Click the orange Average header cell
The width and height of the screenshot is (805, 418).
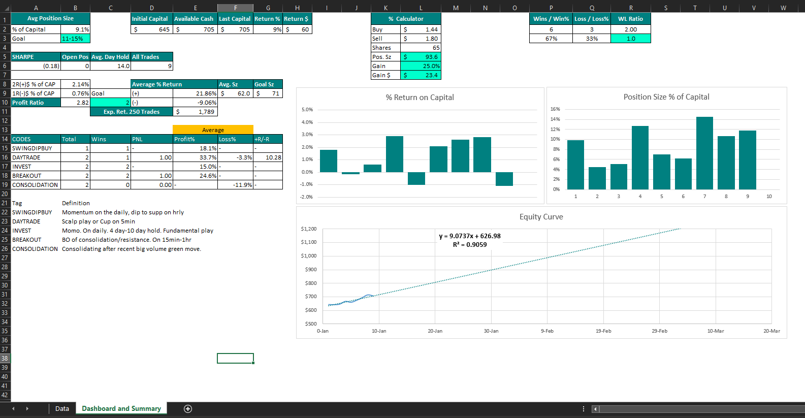click(x=213, y=130)
